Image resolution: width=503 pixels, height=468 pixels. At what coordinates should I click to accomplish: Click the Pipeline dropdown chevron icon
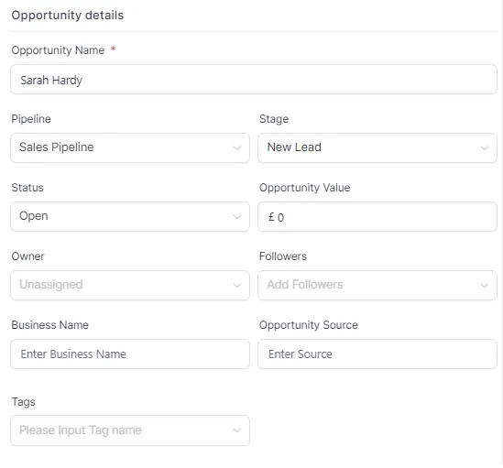(237, 147)
